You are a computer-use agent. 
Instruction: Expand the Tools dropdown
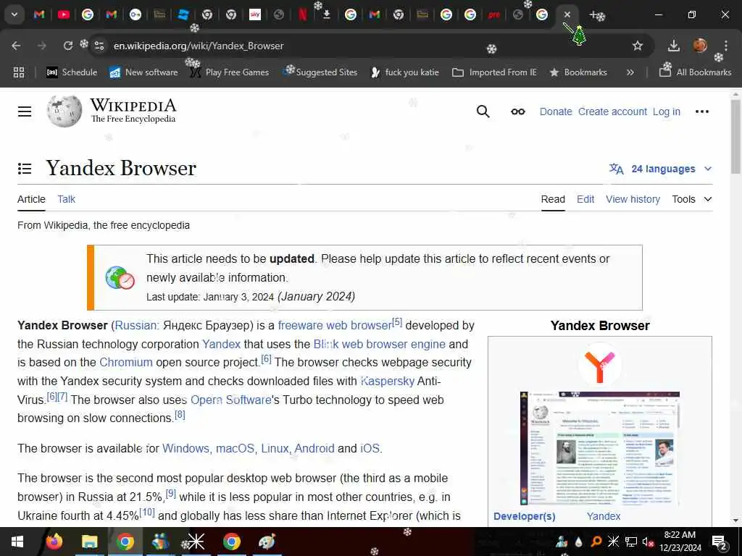coord(692,199)
